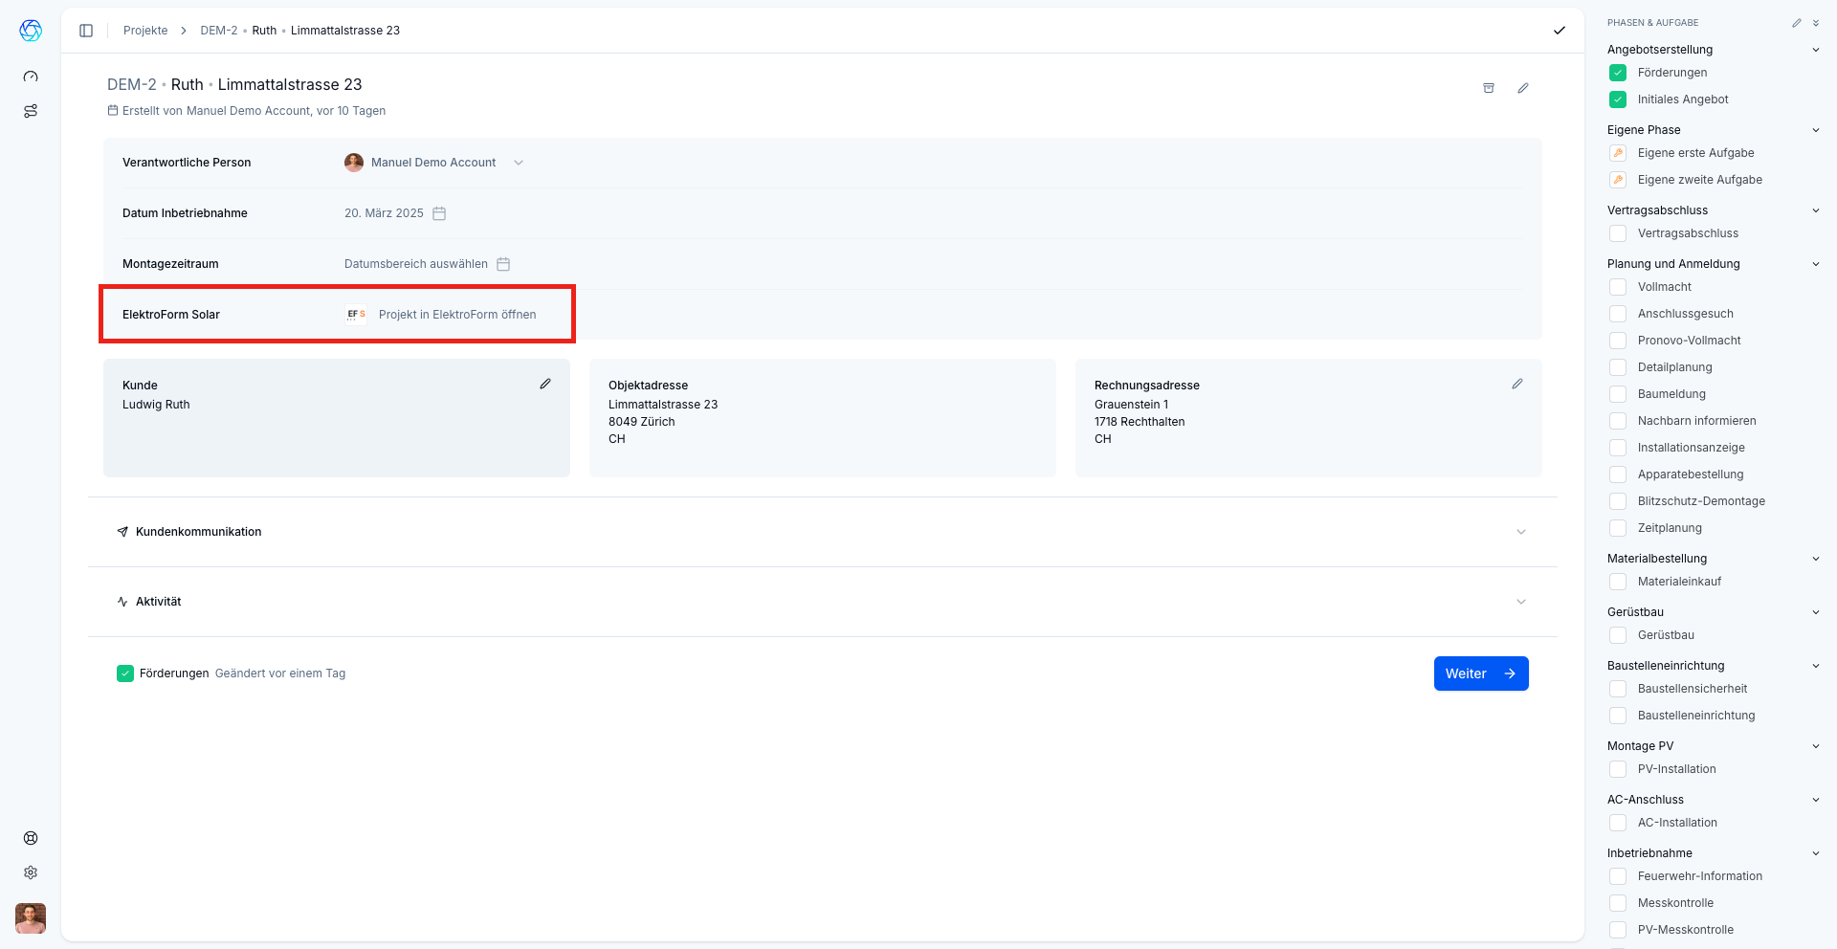Image resolution: width=1837 pixels, height=949 pixels.
Task: Click the Montagezeitraum date range field
Action: (x=426, y=264)
